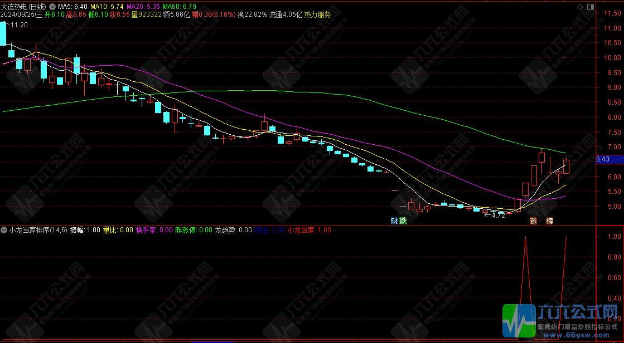Viewport: 624px width, 343px height.
Task: Click the diamond icon at top right
Action: pyautogui.click(x=581, y=7)
